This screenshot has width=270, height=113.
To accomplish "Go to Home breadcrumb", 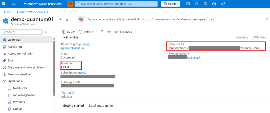I will 6,12.
